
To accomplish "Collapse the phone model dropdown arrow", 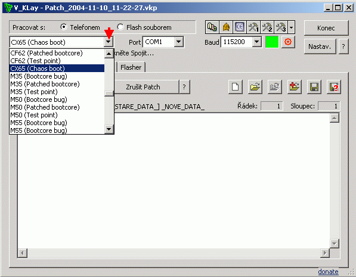I will tap(109, 42).
